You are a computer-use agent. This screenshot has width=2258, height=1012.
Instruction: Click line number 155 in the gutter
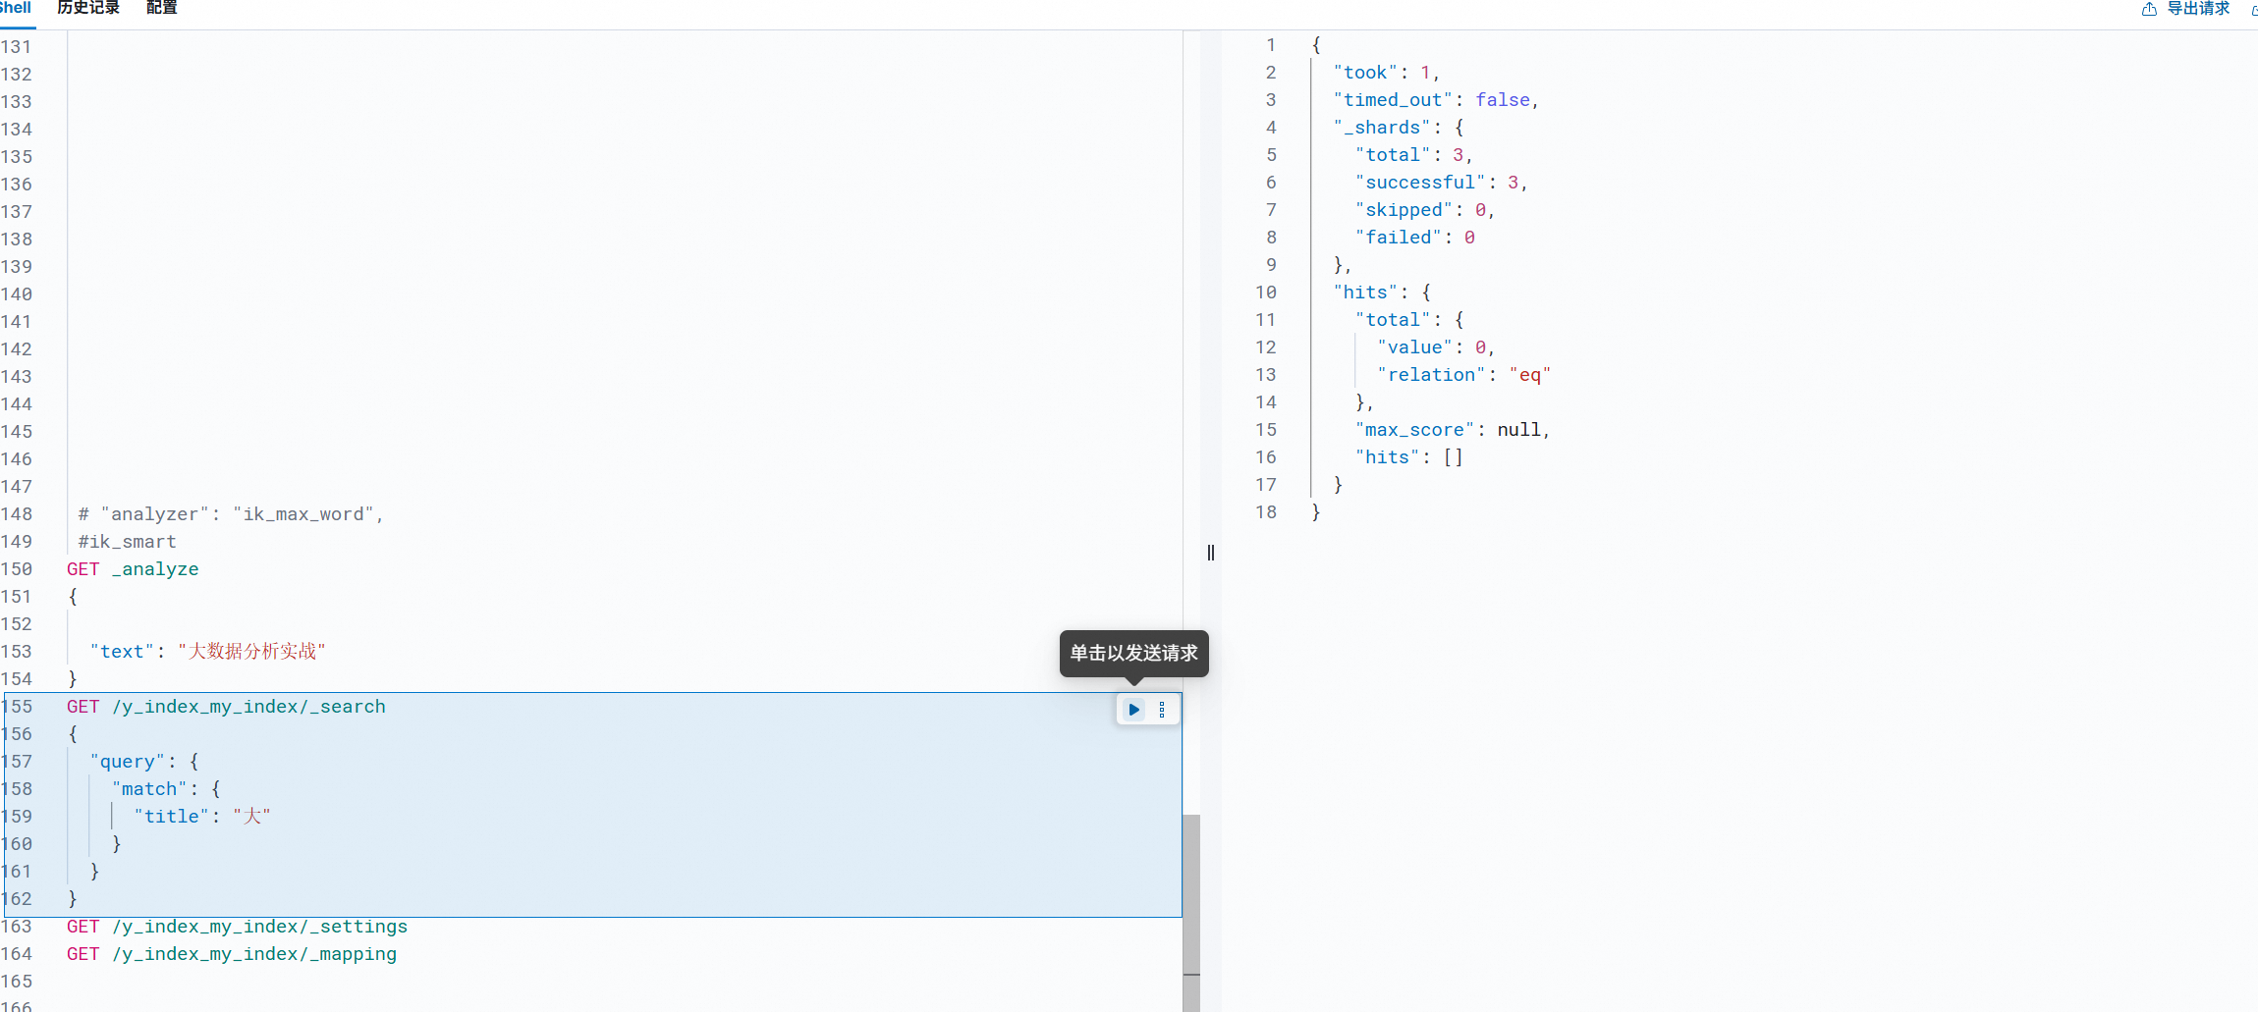19,706
